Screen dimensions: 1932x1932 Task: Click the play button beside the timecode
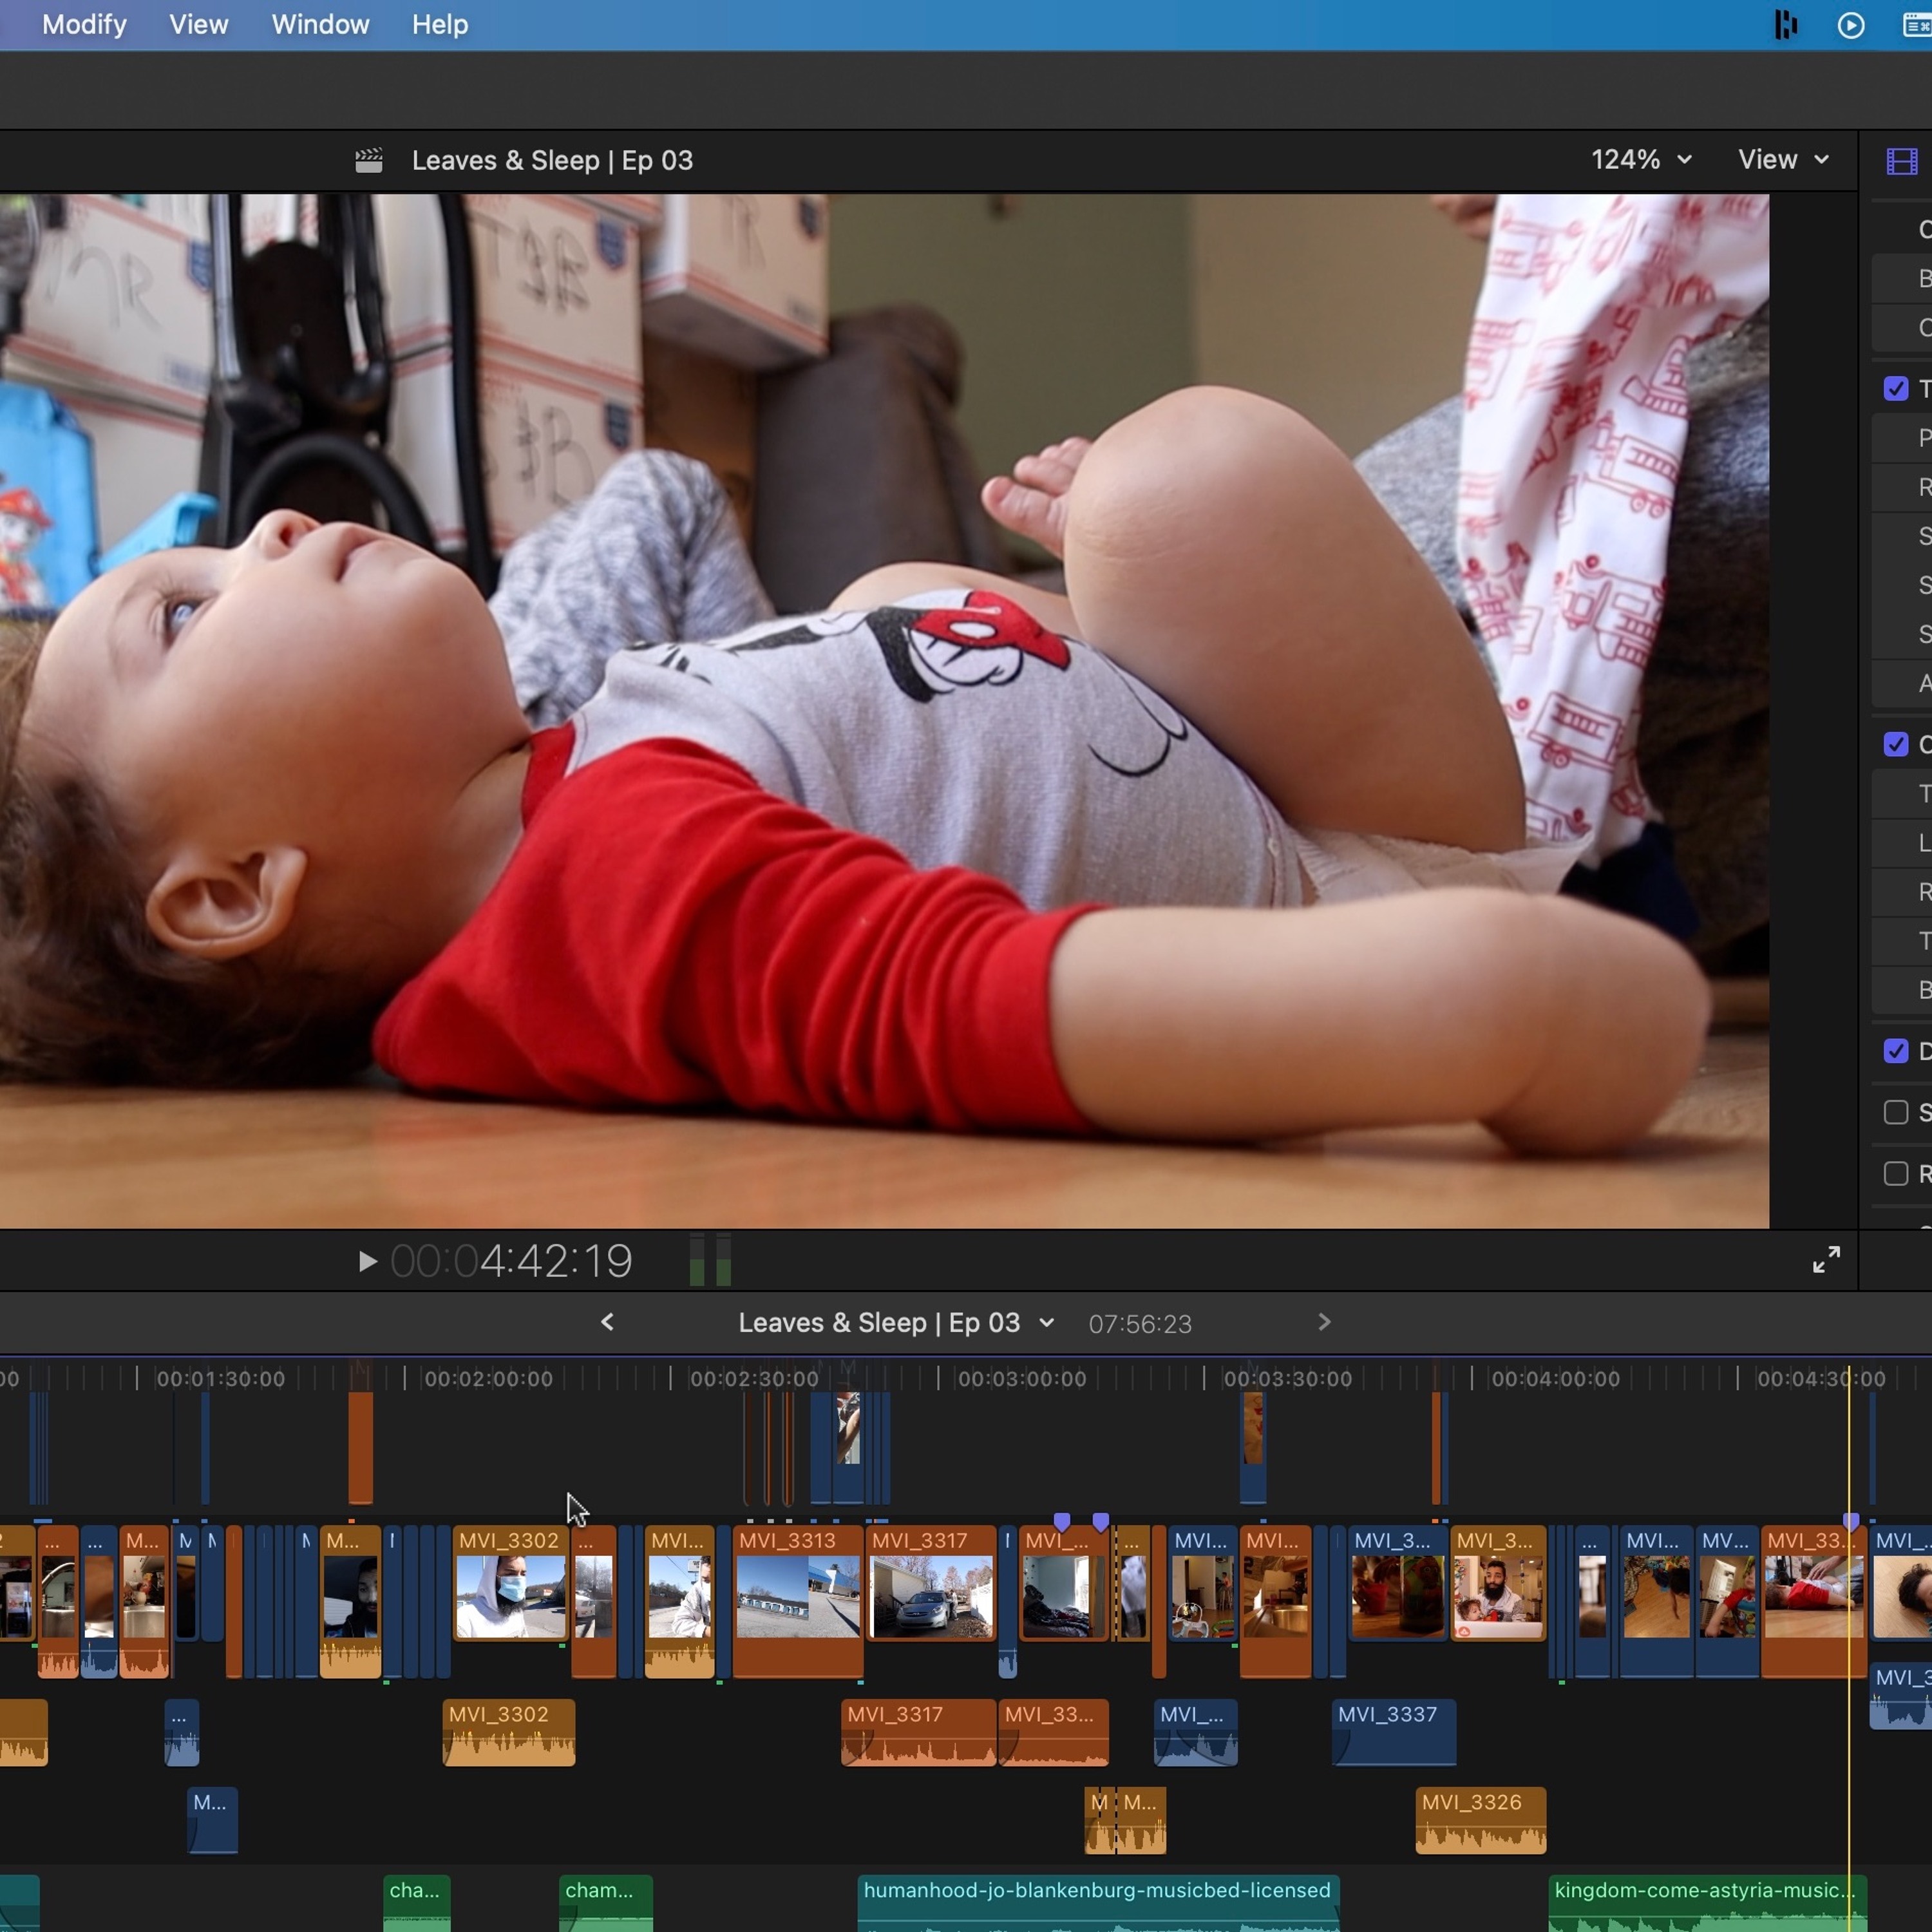pyautogui.click(x=367, y=1261)
